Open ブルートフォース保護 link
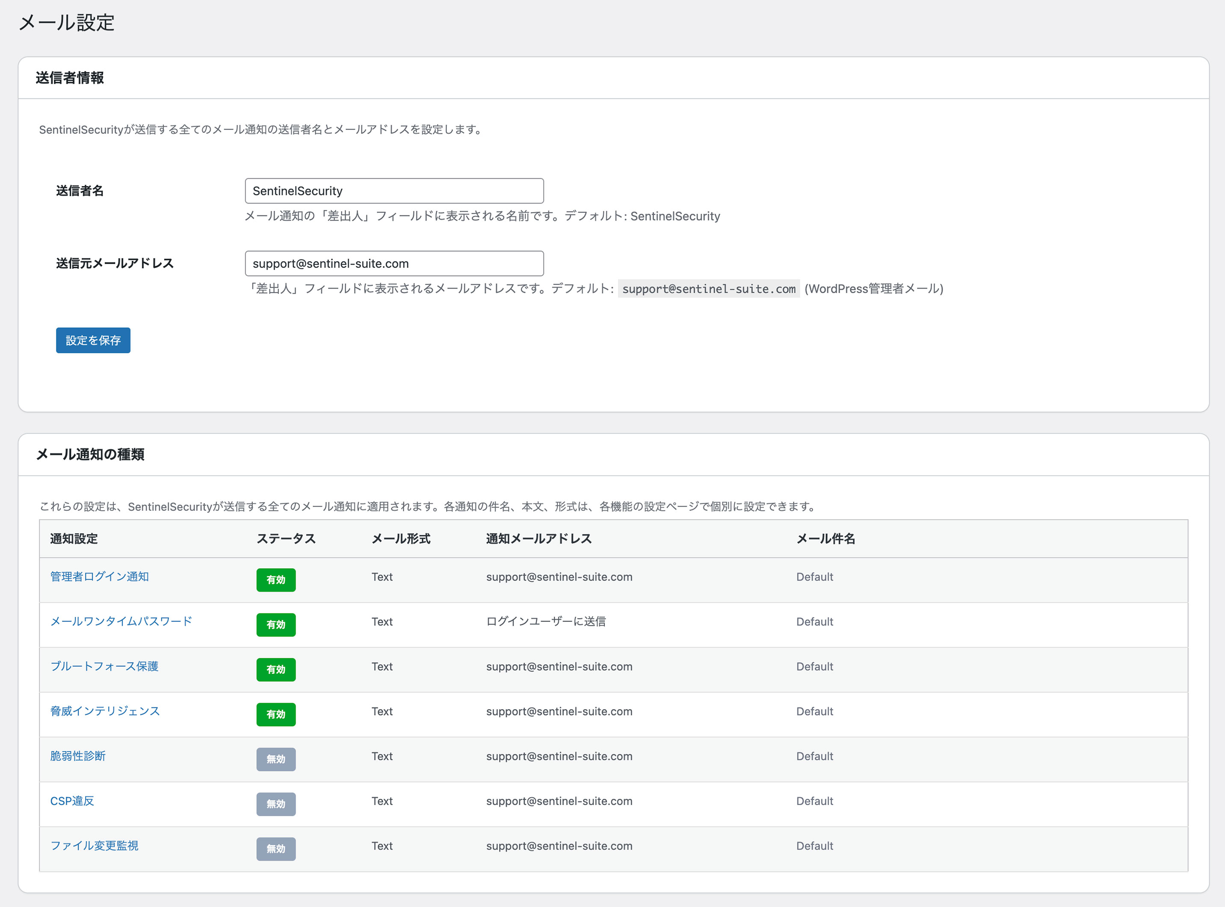The width and height of the screenshot is (1225, 907). tap(104, 666)
